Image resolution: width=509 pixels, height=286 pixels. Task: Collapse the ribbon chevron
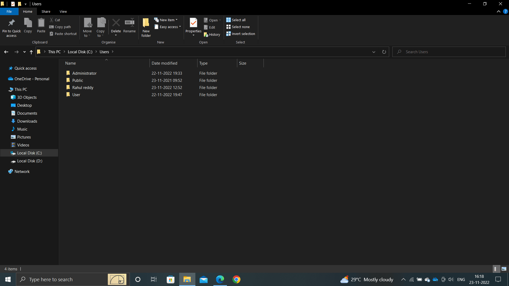tap(498, 11)
